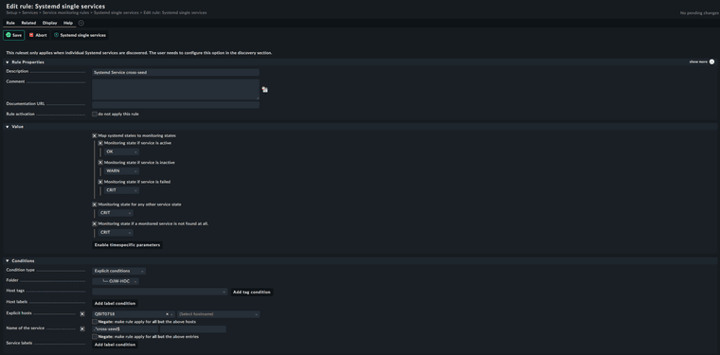Screen dimensions: 720x355
Task: Click the collapse toolbar arrow icon beside Help
Action: [81, 23]
